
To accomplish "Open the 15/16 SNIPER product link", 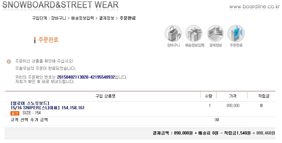I will [48, 108].
